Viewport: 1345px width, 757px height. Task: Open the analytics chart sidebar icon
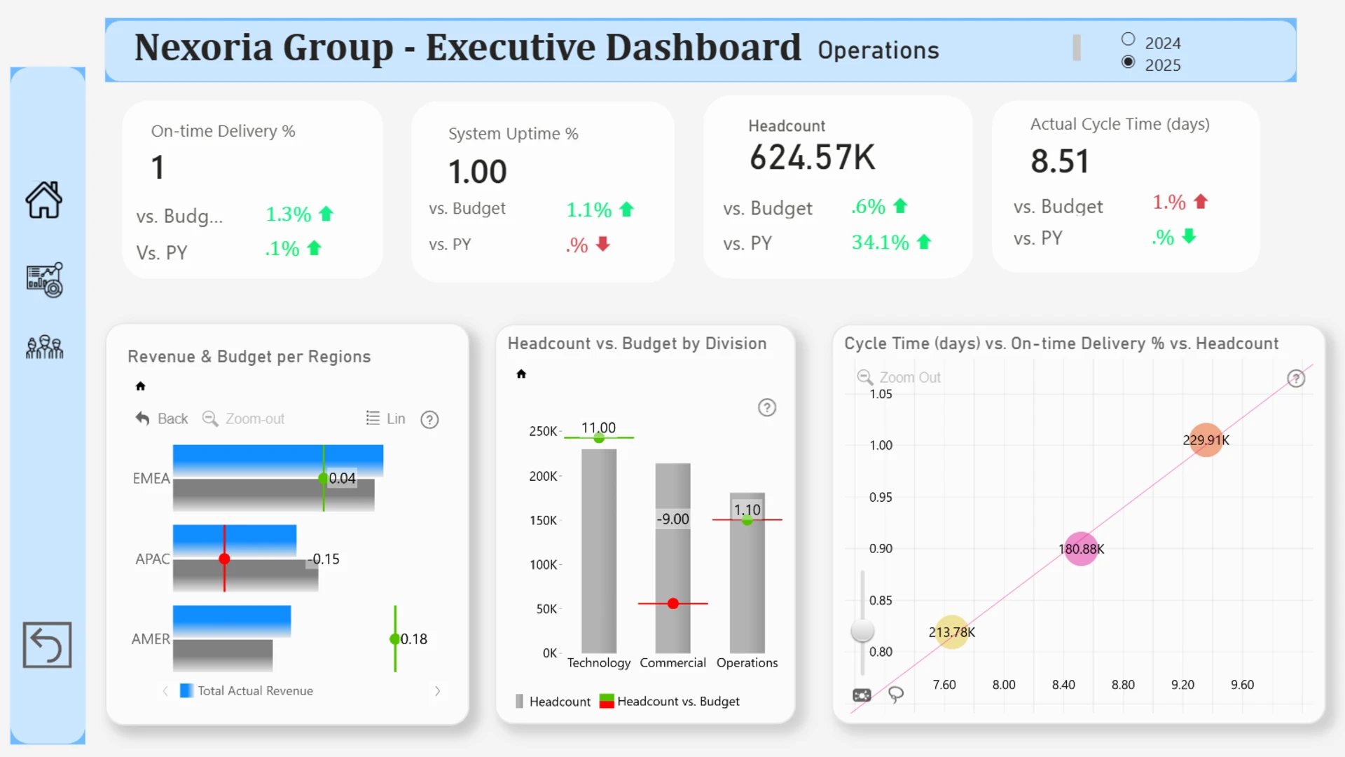coord(45,280)
